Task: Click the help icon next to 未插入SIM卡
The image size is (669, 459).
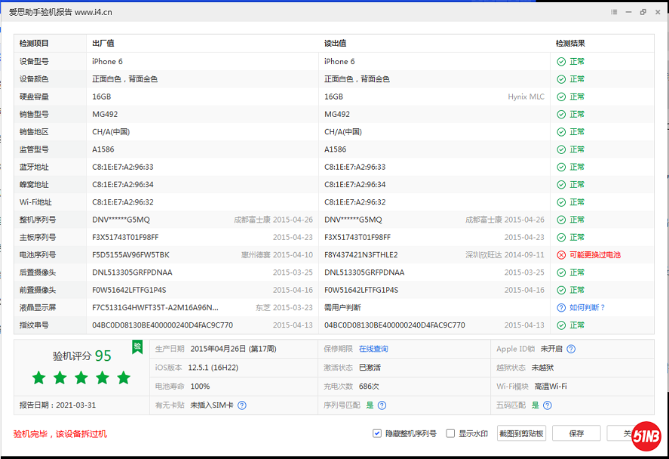Action: pos(242,405)
